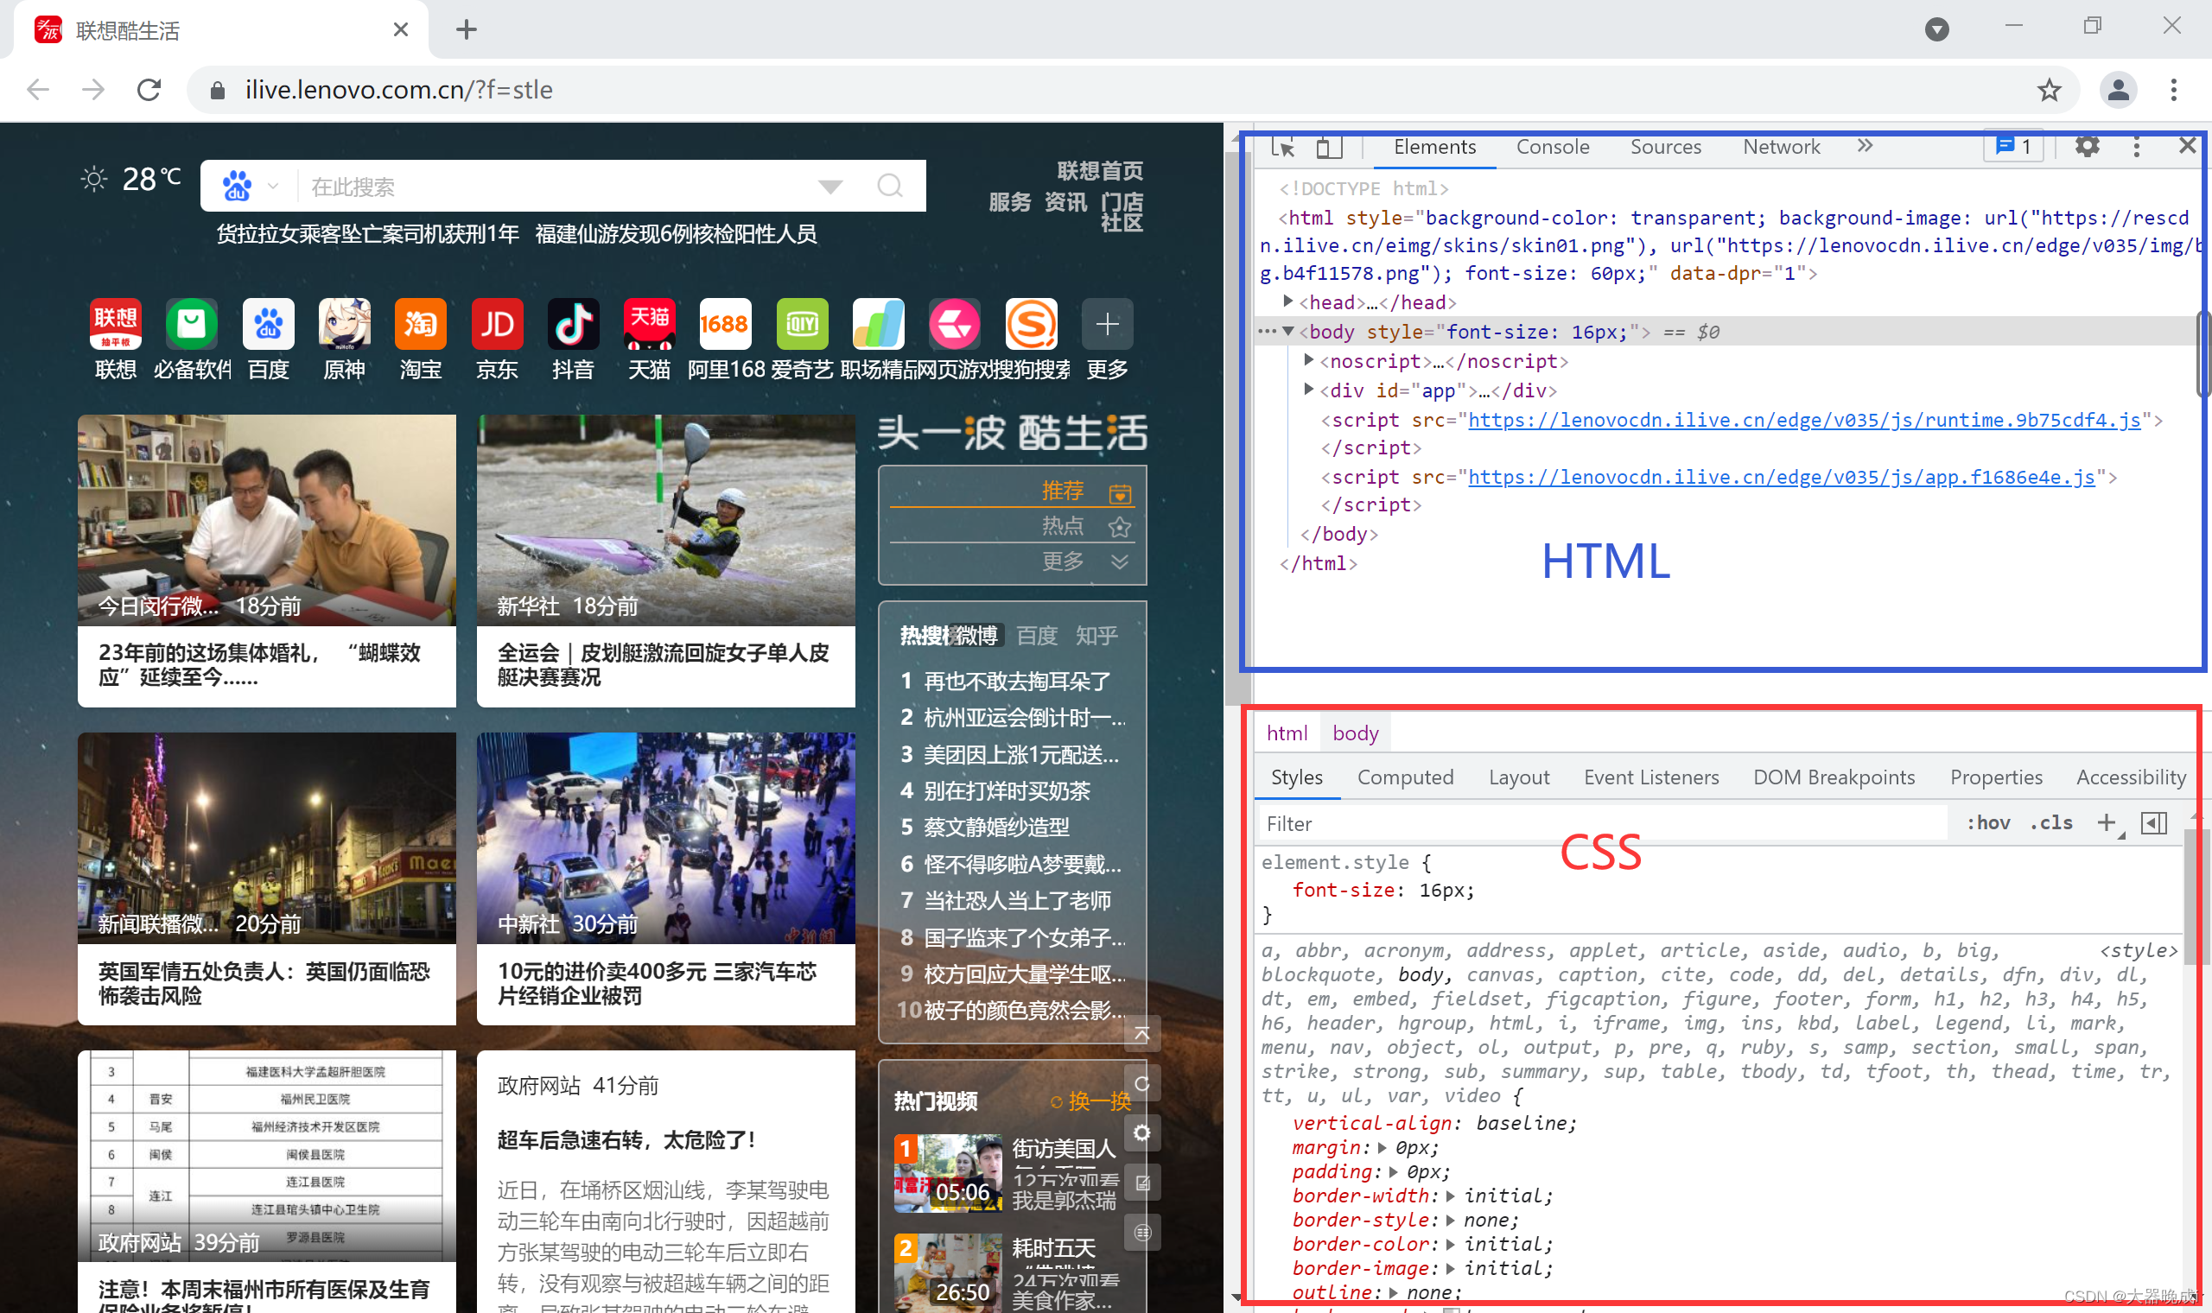This screenshot has height=1313, width=2212.
Task: Open the 阿里1688 shortcut icon
Action: coord(726,324)
